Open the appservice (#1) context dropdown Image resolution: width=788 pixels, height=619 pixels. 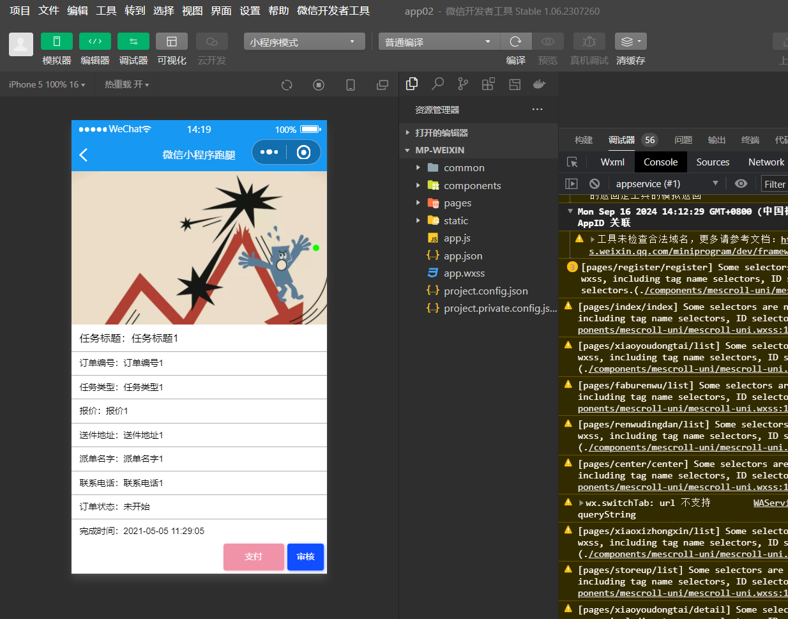pyautogui.click(x=648, y=184)
